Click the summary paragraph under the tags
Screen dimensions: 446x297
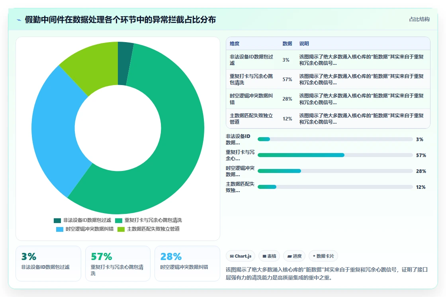(327, 274)
